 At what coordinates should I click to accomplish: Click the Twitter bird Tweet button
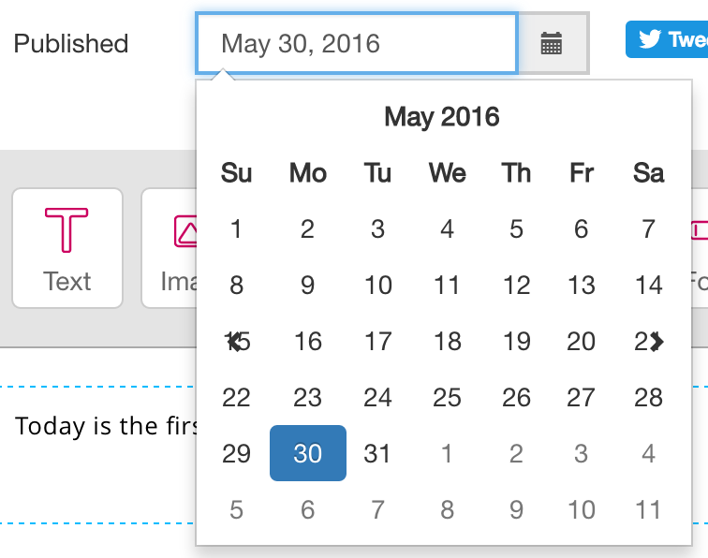667,39
